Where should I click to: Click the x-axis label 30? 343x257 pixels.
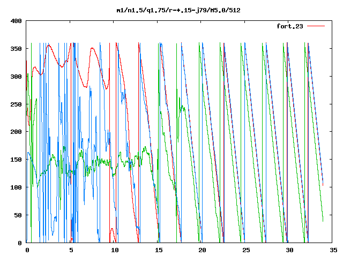coord(290,250)
